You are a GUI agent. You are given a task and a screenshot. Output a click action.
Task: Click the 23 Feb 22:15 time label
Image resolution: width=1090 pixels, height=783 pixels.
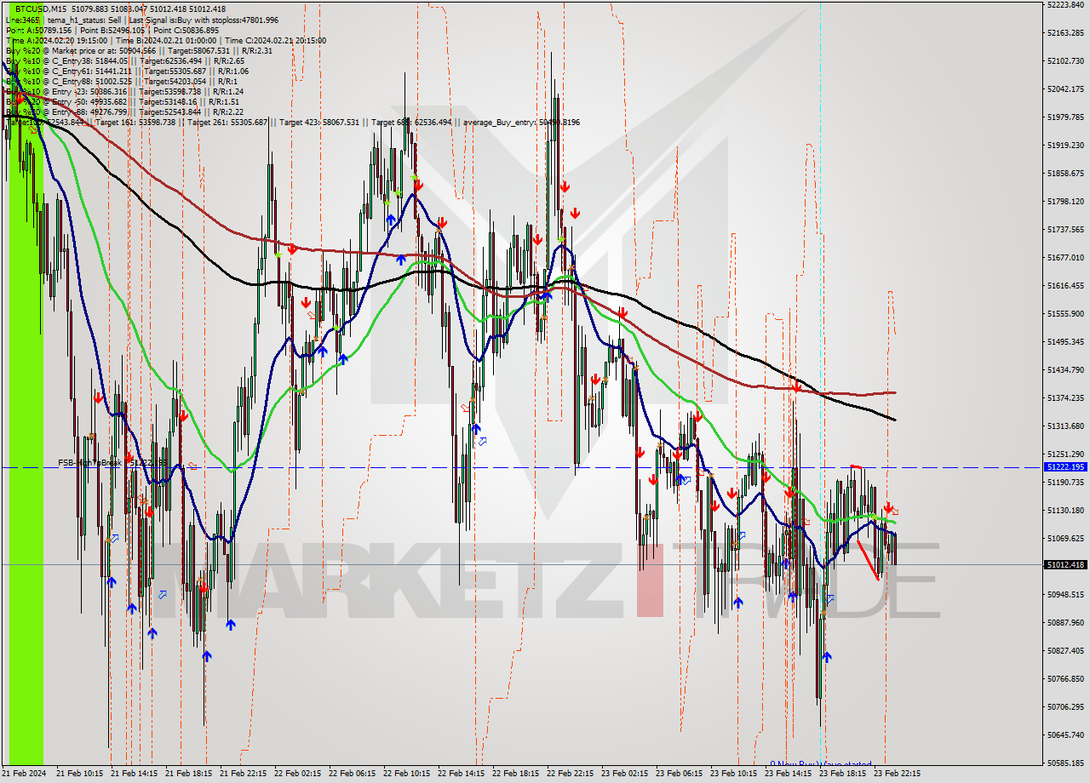(897, 774)
